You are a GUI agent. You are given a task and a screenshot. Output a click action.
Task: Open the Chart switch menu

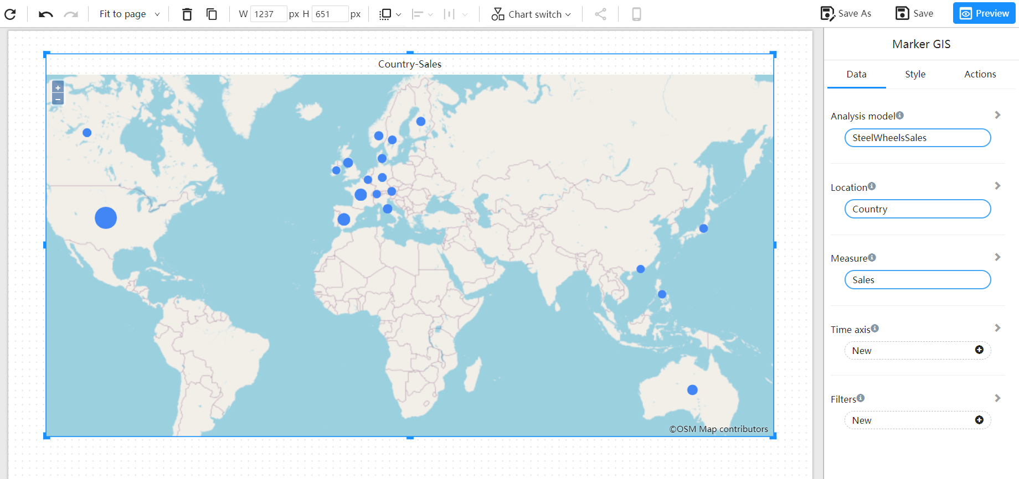pyautogui.click(x=531, y=14)
